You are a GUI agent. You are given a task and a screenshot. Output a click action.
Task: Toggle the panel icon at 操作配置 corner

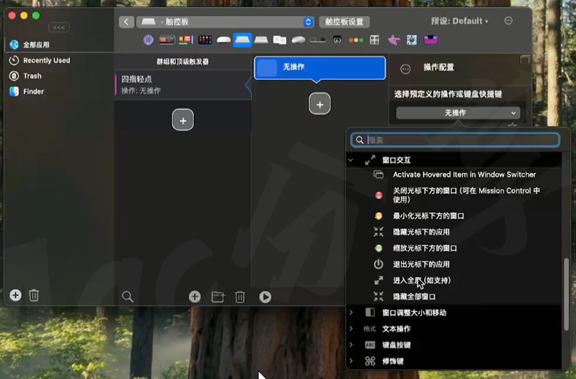525,59
